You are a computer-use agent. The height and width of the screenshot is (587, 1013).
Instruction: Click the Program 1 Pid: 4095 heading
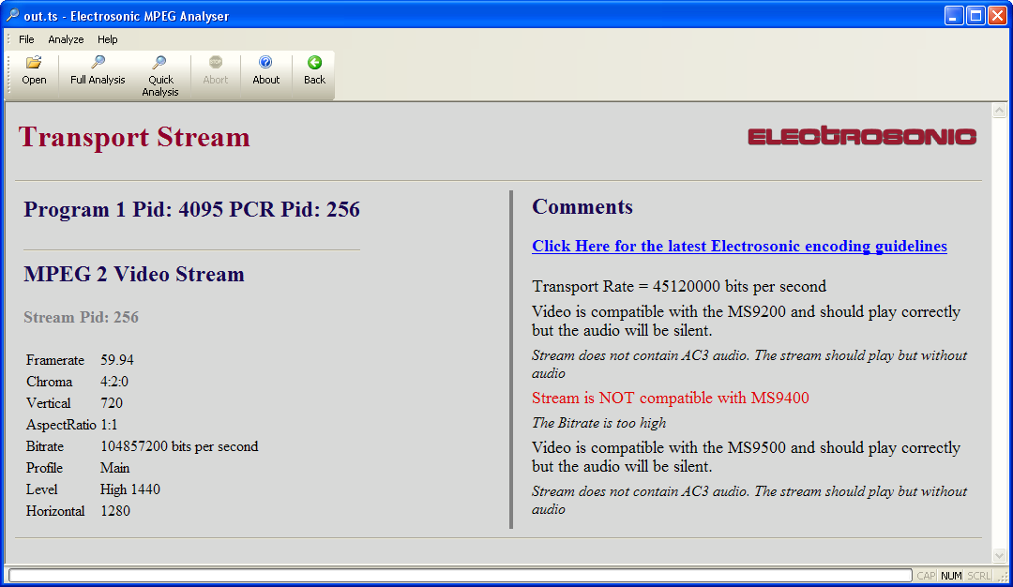[x=191, y=209]
